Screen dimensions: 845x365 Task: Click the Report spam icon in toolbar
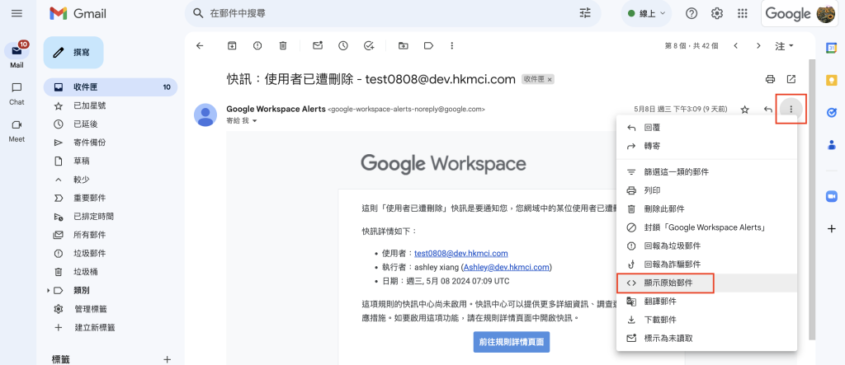pyautogui.click(x=257, y=46)
